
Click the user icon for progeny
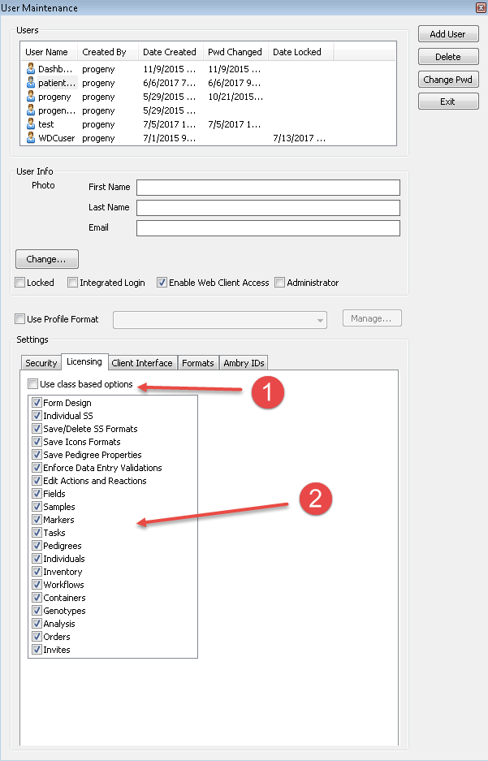coord(31,97)
